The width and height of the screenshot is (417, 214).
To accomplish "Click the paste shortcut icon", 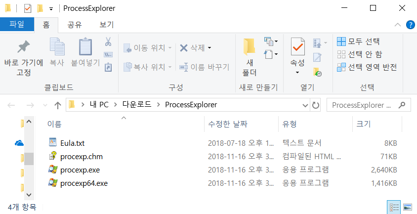I will tap(108, 67).
